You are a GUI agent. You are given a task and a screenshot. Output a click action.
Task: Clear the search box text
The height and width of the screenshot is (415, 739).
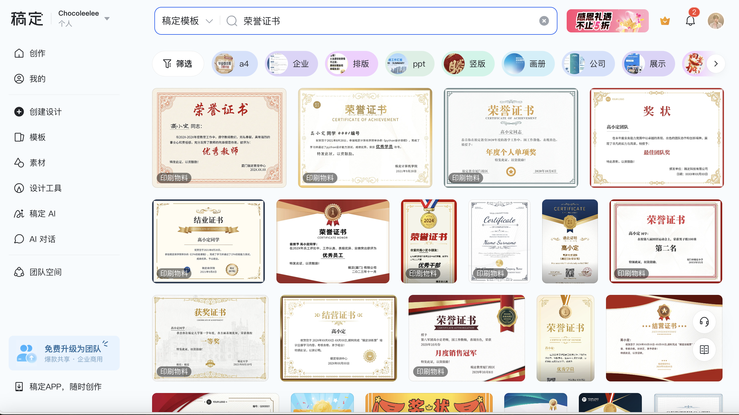[x=544, y=21]
